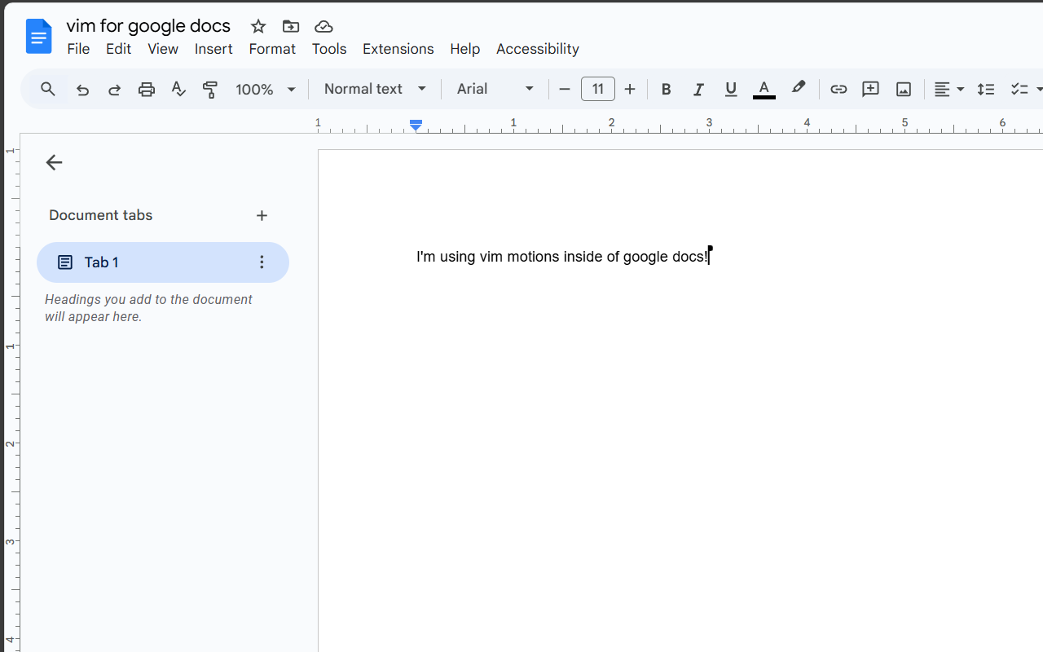1043x652 pixels.
Task: Open the Format menu
Action: [x=272, y=49]
